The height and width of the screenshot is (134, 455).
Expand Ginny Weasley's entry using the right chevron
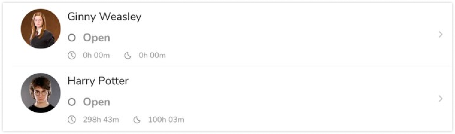(x=440, y=34)
